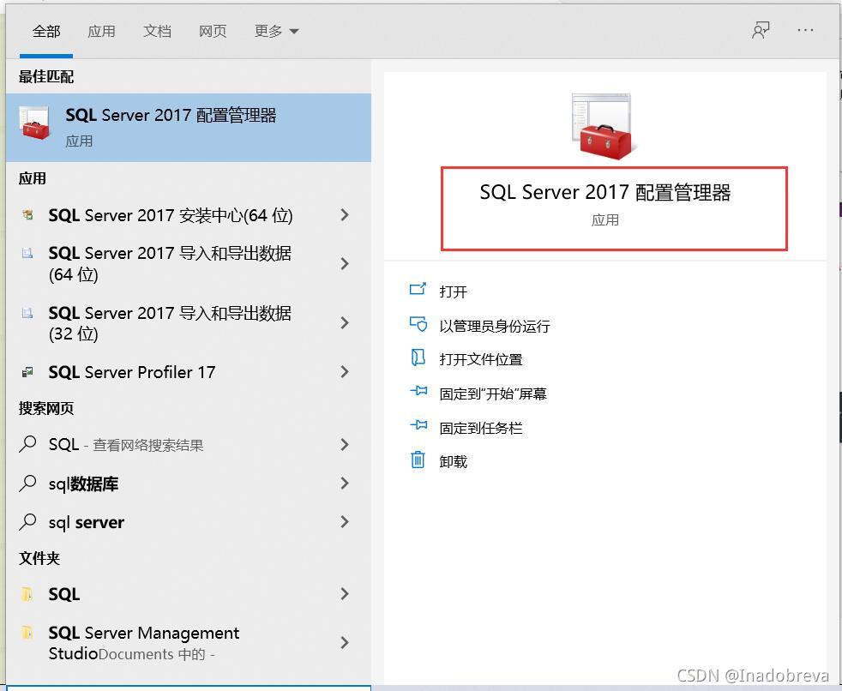
Task: Open the 更多 dropdown menu
Action: [276, 31]
